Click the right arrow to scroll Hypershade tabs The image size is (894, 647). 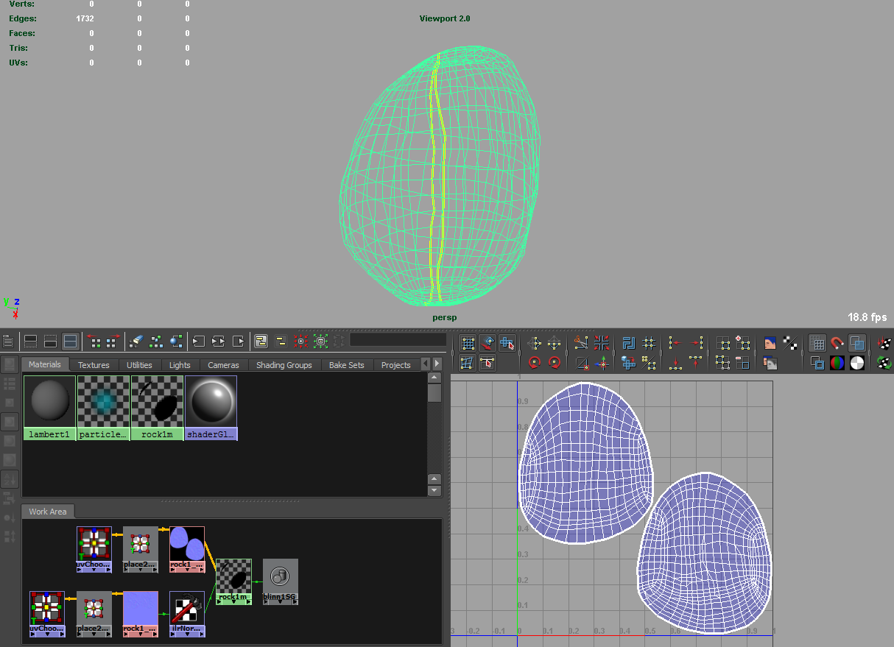click(x=437, y=364)
